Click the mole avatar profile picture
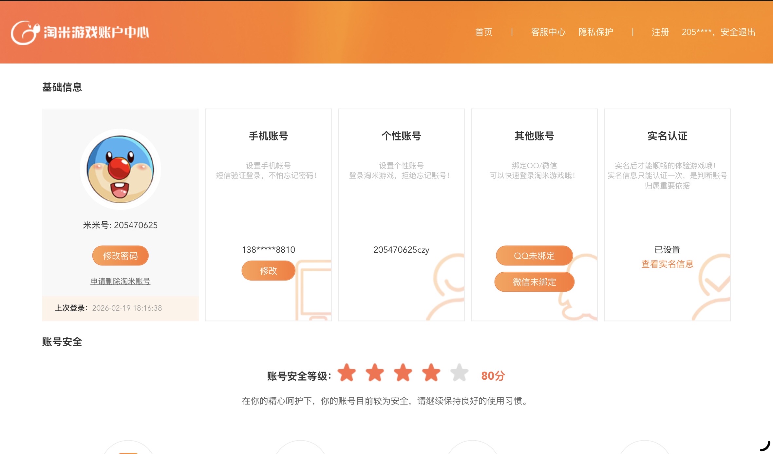This screenshot has height=454, width=773. [x=120, y=169]
